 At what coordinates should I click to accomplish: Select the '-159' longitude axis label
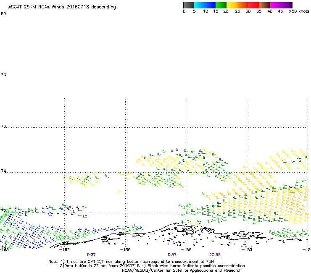125,250
